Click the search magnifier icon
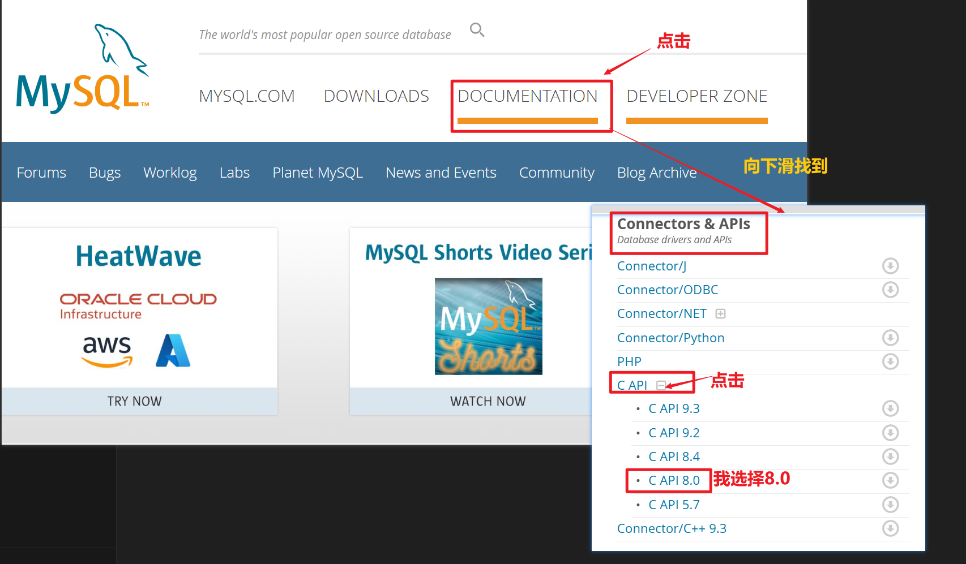Viewport: 966px width, 564px height. tap(477, 30)
